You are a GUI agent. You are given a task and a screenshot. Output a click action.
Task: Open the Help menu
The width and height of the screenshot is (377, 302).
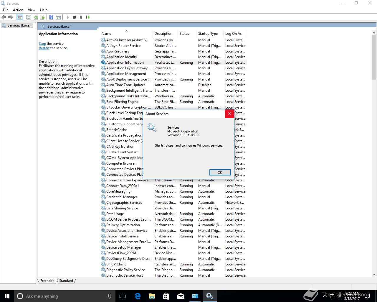44,10
